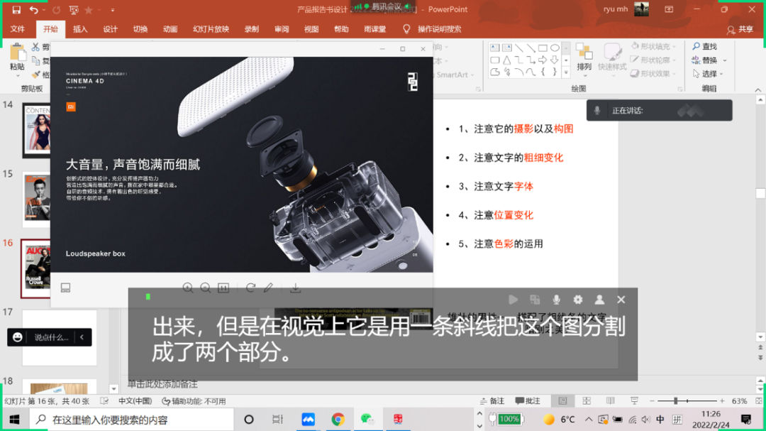The width and height of the screenshot is (766, 431).
Task: Switch to slide sorter view in status bar
Action: (585, 401)
